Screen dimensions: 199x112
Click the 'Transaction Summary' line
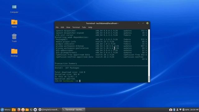(x=66, y=63)
